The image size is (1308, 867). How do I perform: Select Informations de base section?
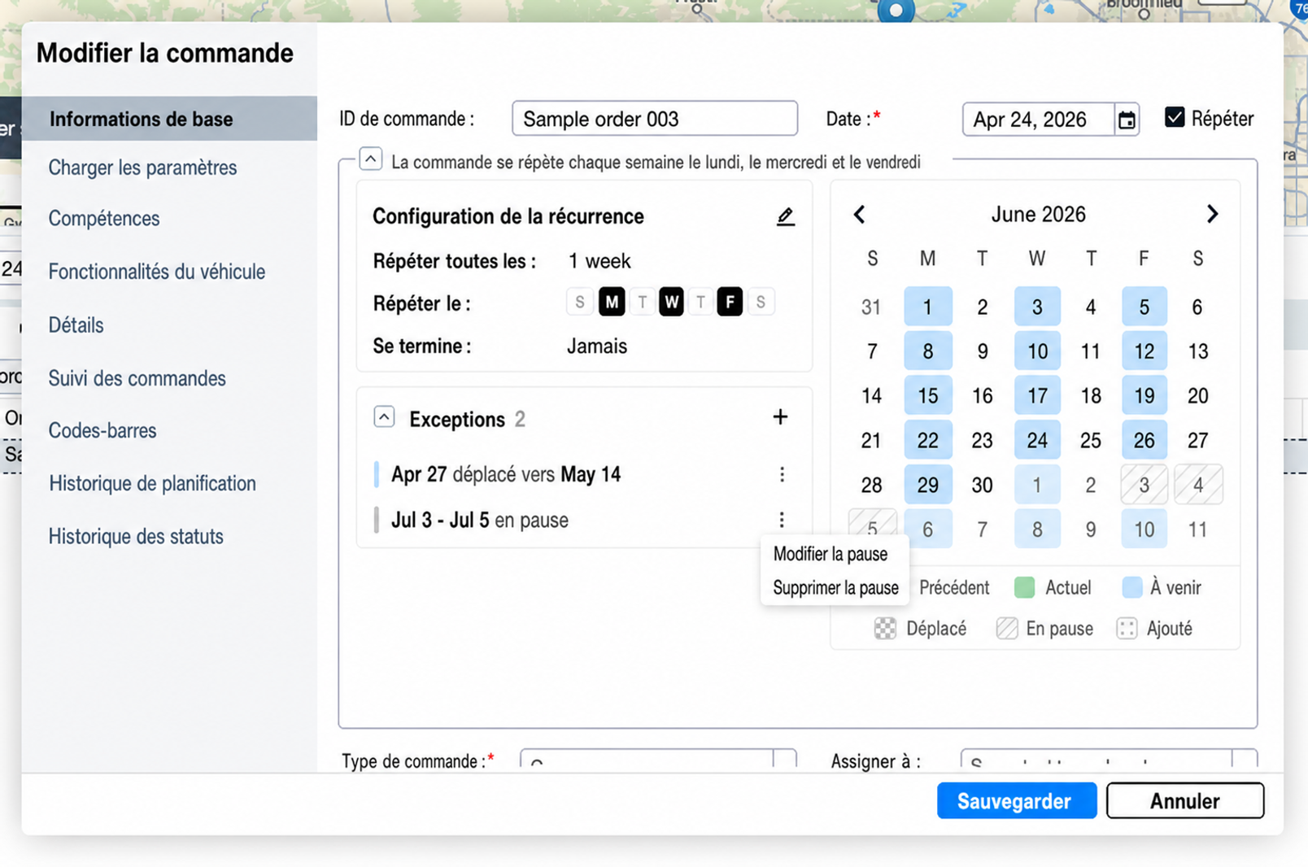[169, 119]
